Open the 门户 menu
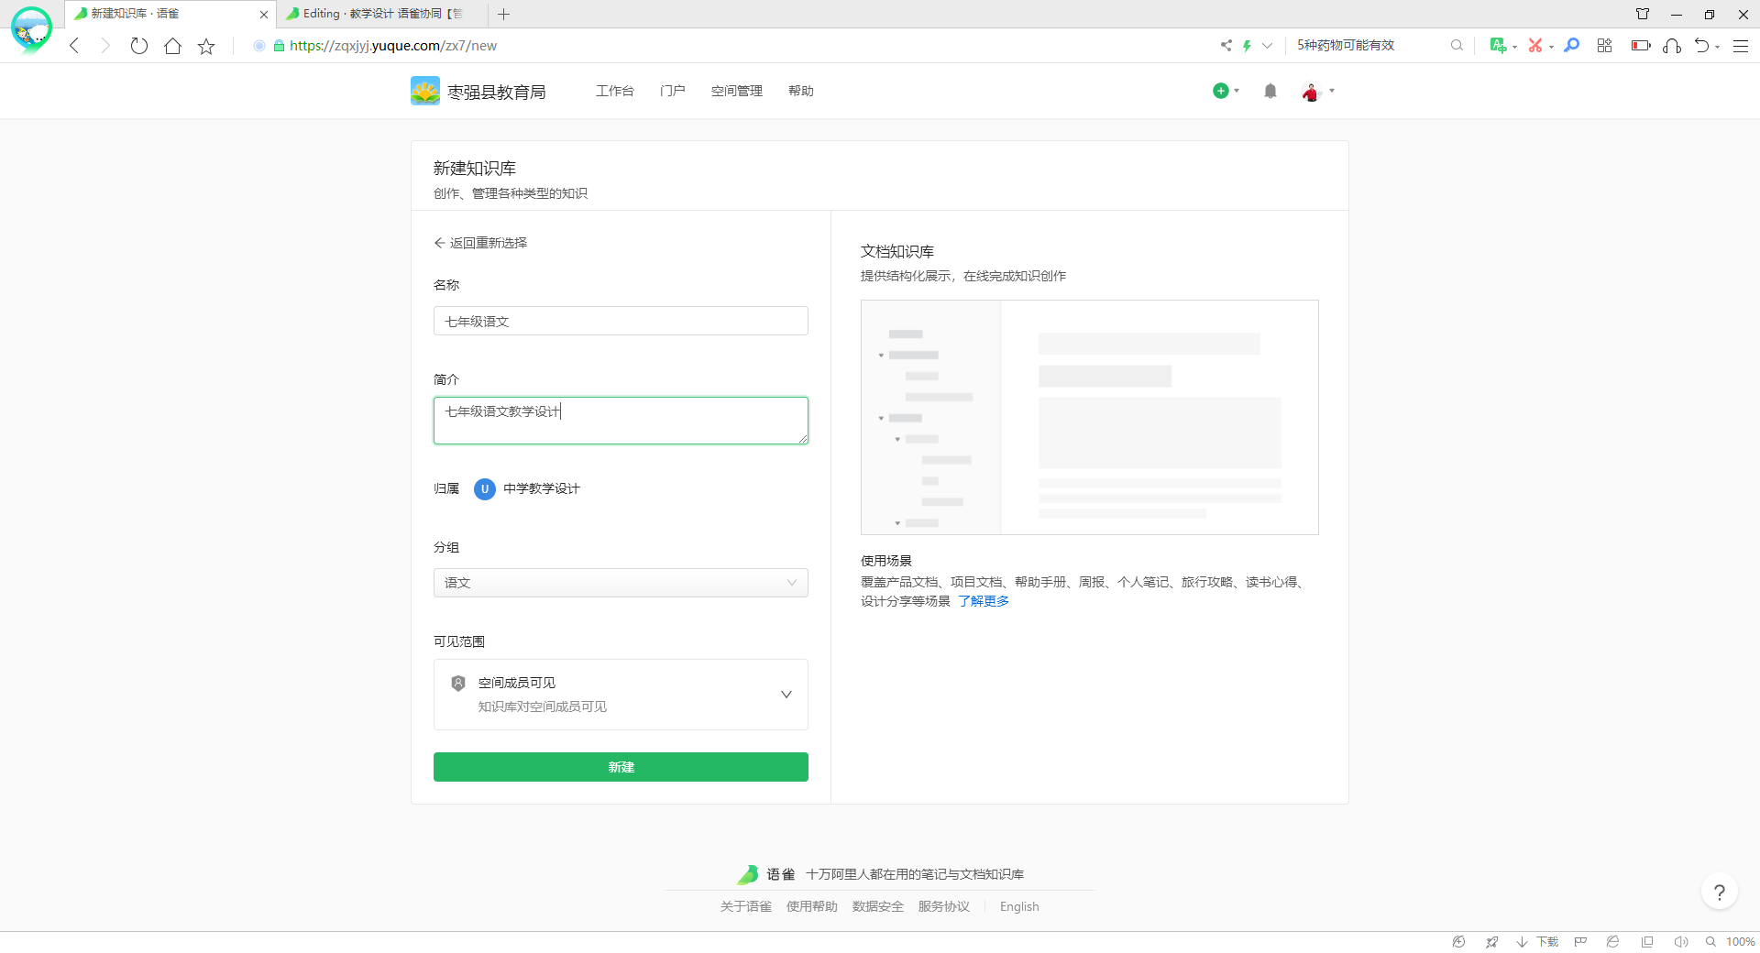This screenshot has height=953, width=1760. (x=672, y=91)
